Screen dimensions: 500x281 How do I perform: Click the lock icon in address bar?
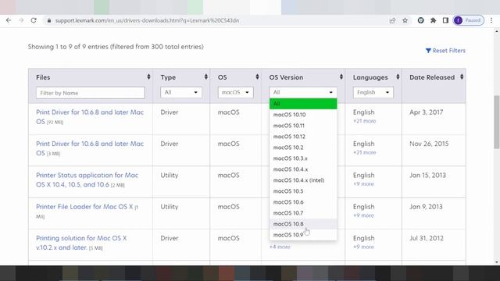point(48,20)
